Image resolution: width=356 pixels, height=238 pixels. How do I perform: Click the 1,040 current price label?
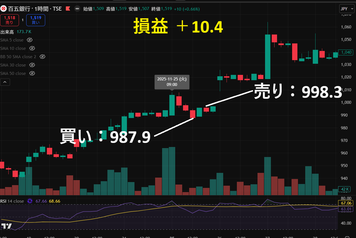coord(345,52)
